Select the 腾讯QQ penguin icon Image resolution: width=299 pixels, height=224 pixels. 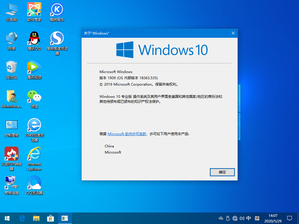pos(34,38)
